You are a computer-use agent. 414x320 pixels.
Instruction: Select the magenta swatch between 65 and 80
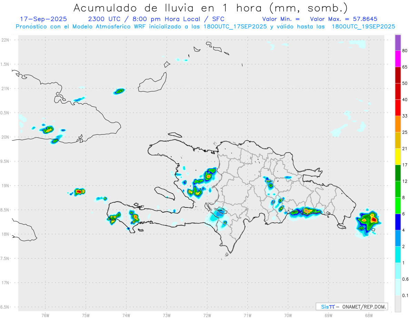pos(398,59)
